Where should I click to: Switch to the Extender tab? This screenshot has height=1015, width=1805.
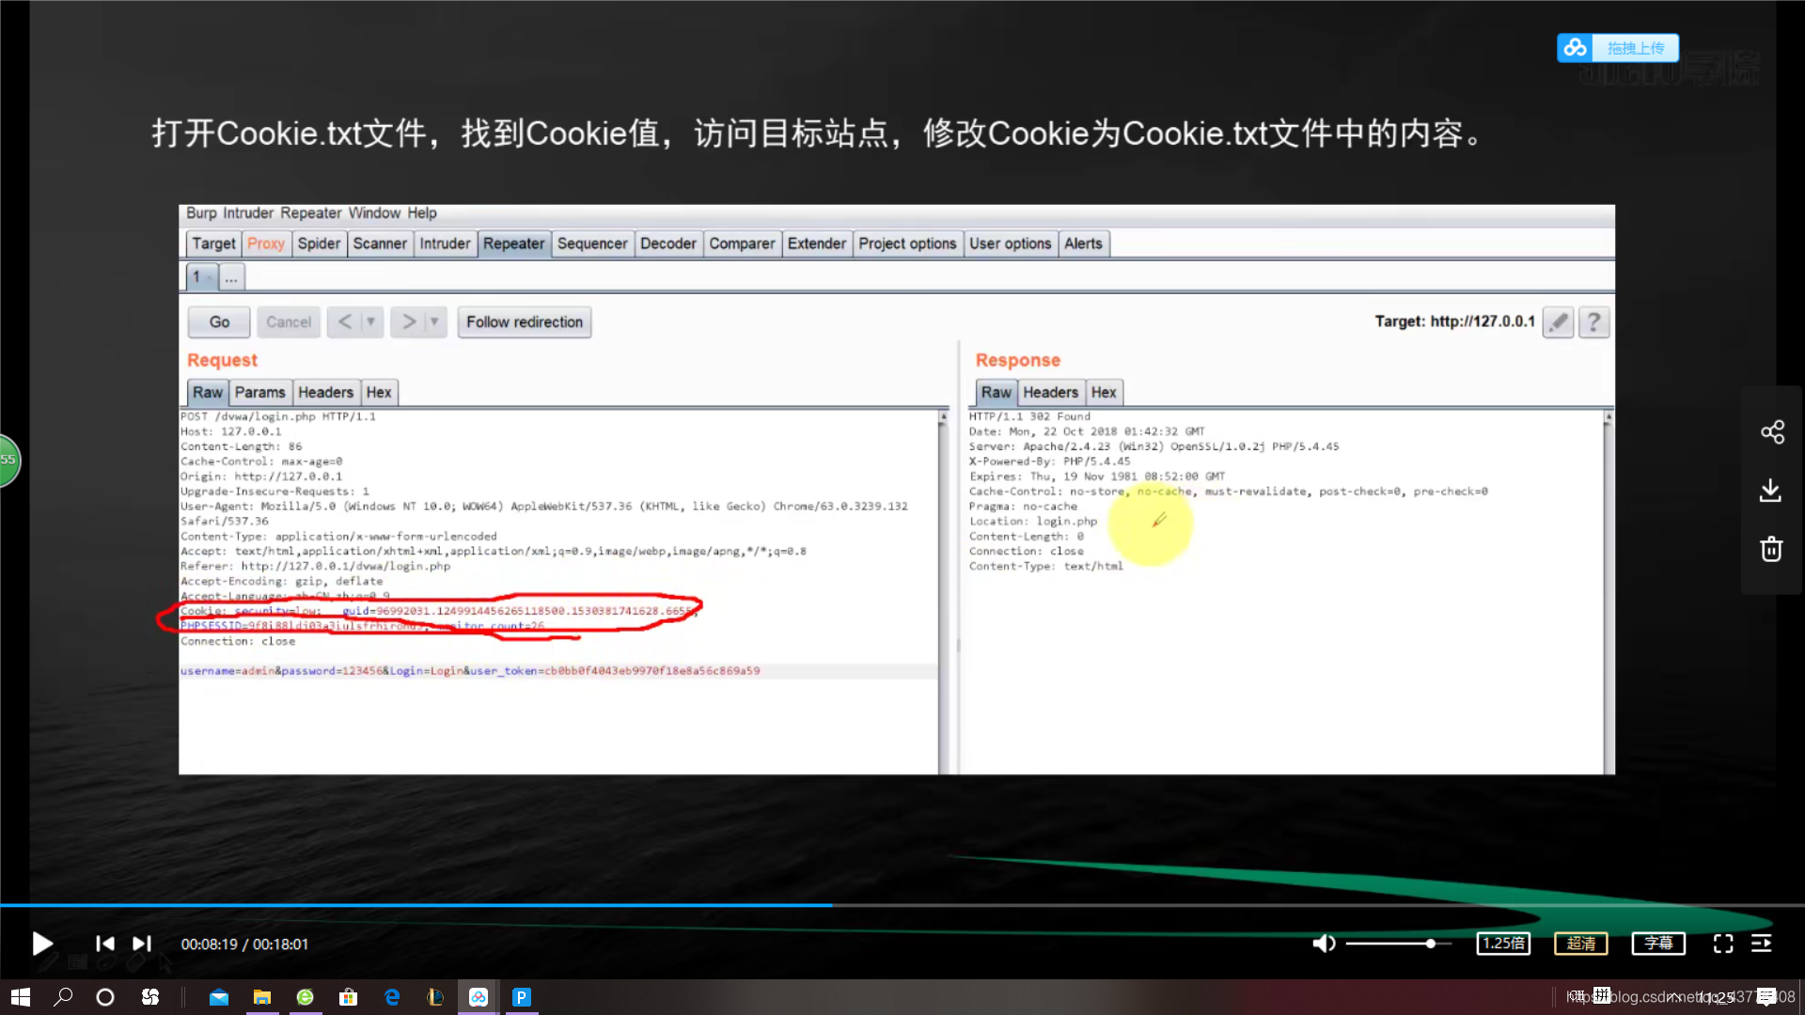pos(816,243)
